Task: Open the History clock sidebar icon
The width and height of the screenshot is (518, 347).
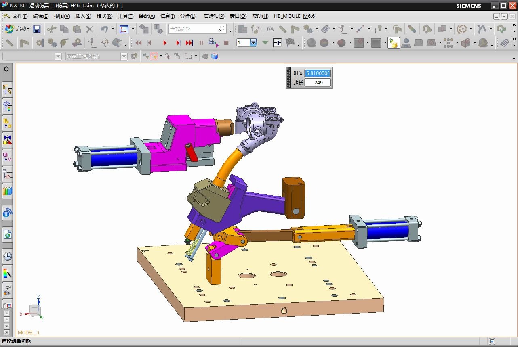Action: point(7,256)
